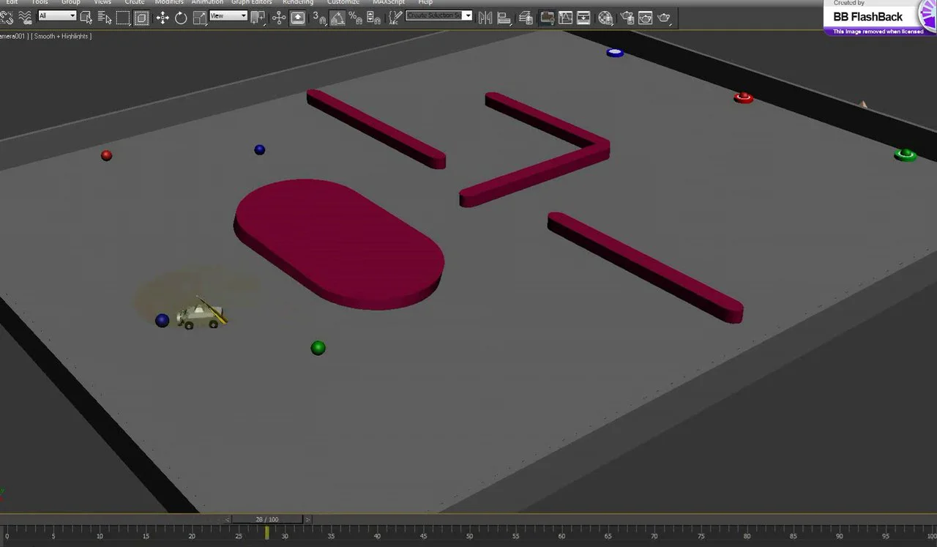Toggle Keyboard Shortcut Override

click(298, 18)
